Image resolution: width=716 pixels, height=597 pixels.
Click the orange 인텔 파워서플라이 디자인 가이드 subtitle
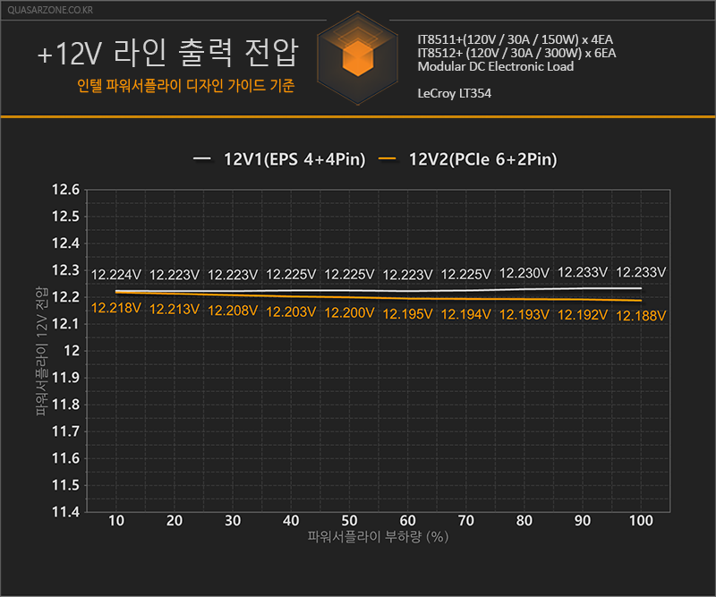point(186,86)
